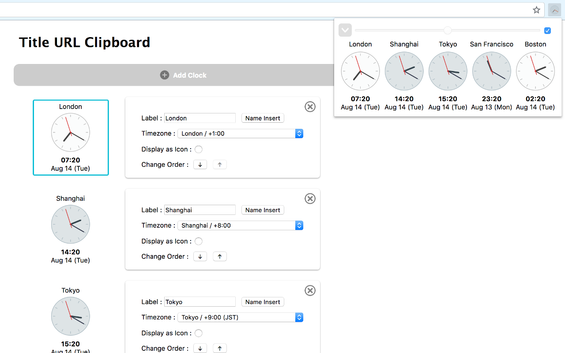Click Name Insert button for Tokyo
Image resolution: width=565 pixels, height=353 pixels.
pyautogui.click(x=263, y=301)
